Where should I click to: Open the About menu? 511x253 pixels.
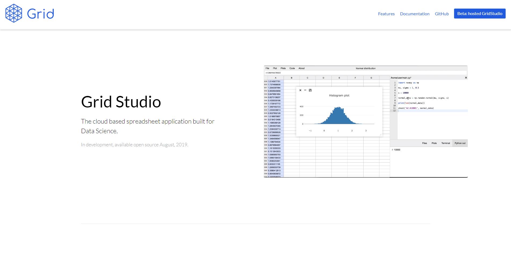point(302,68)
